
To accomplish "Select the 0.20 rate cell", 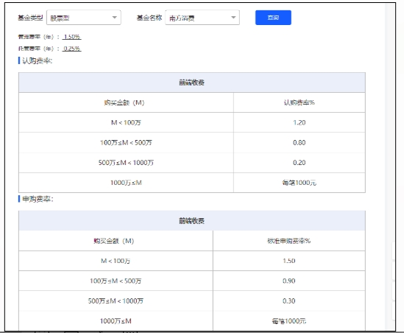I will (299, 163).
